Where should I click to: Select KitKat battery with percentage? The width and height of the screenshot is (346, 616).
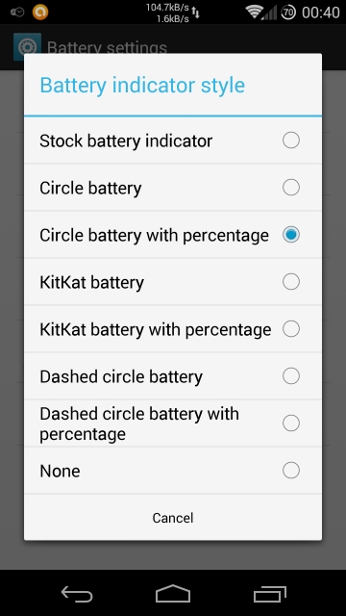point(173,329)
